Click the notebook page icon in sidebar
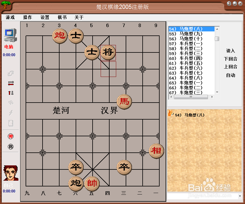Viewport: 245px width, 204px height. (x=11, y=123)
